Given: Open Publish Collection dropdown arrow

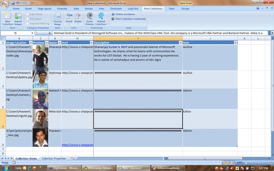Looking at the screenshot, I should tap(107, 24).
